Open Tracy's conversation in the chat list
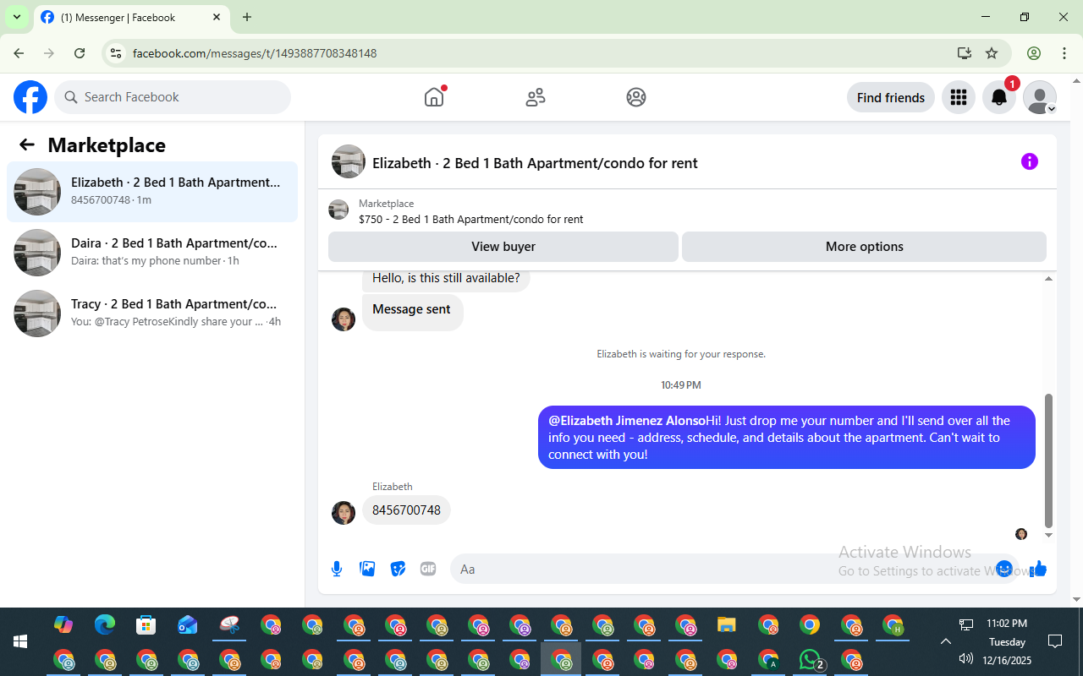The image size is (1083, 676). coord(152,313)
